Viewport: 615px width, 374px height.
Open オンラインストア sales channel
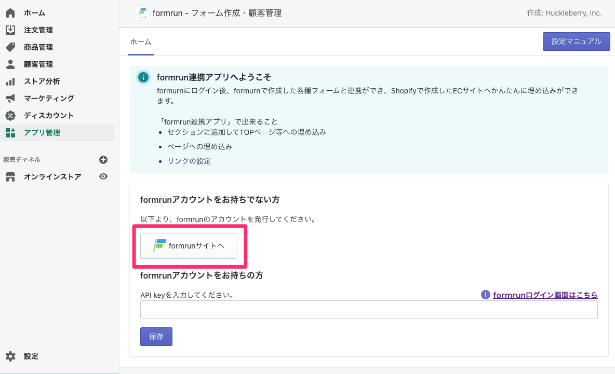click(x=52, y=177)
